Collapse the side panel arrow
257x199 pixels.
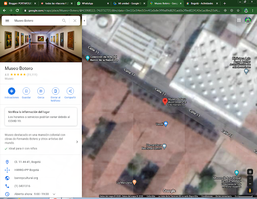coord(84,20)
